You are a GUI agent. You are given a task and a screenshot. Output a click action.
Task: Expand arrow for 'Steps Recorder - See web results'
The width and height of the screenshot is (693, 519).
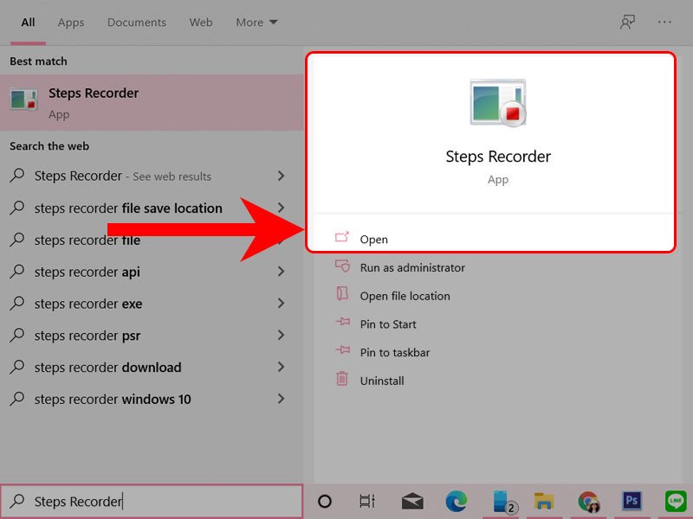(x=281, y=176)
